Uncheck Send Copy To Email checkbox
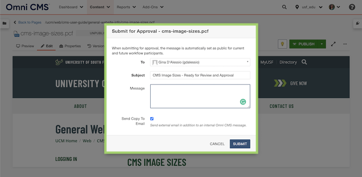This screenshot has height=177, width=362. [152, 119]
